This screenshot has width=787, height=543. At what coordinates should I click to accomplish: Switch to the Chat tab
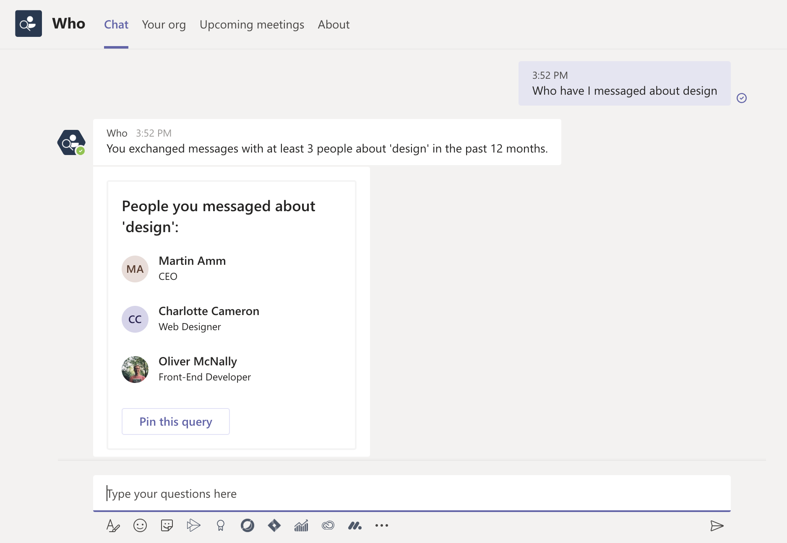tap(116, 24)
